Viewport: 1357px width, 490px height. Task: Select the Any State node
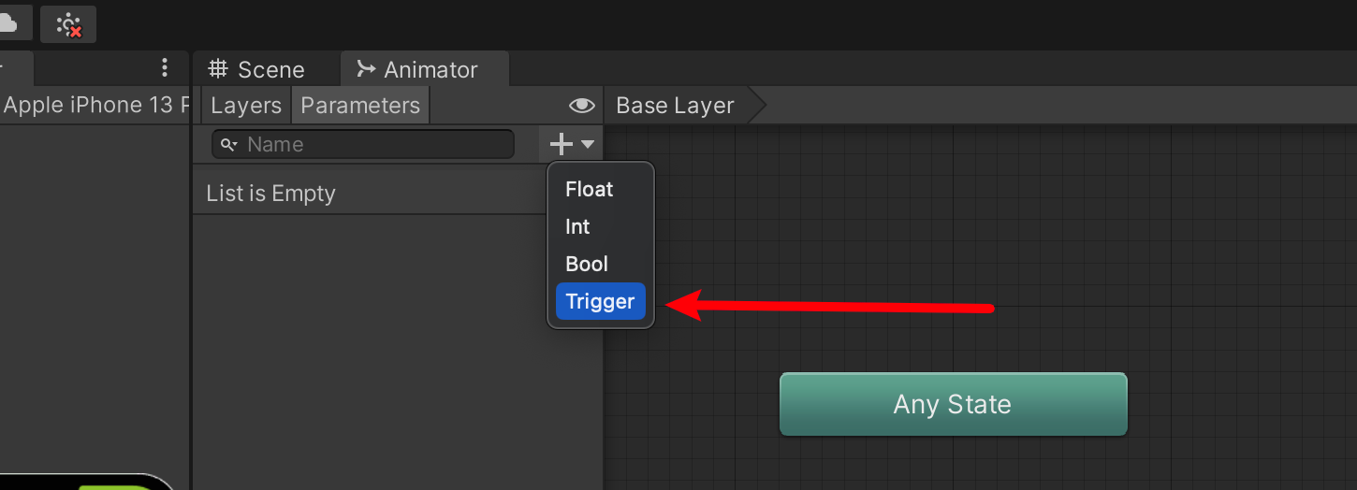click(953, 404)
